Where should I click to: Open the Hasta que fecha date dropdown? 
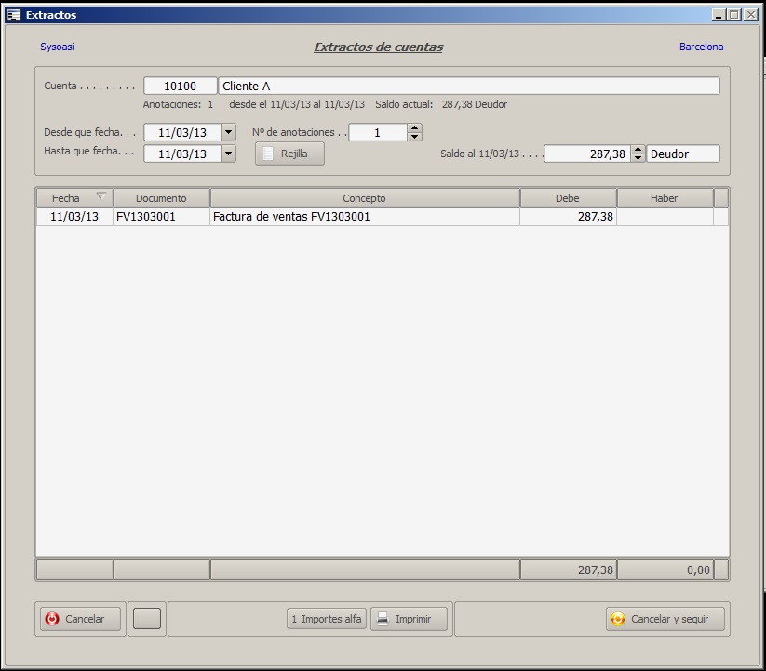228,154
